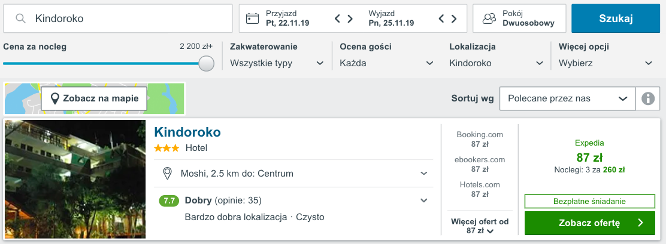Click the search magnifier icon
Image resolution: width=666 pixels, height=244 pixels.
coord(20,18)
